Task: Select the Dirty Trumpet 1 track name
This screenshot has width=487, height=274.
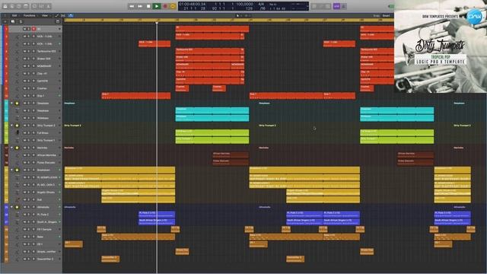Action: click(x=46, y=140)
